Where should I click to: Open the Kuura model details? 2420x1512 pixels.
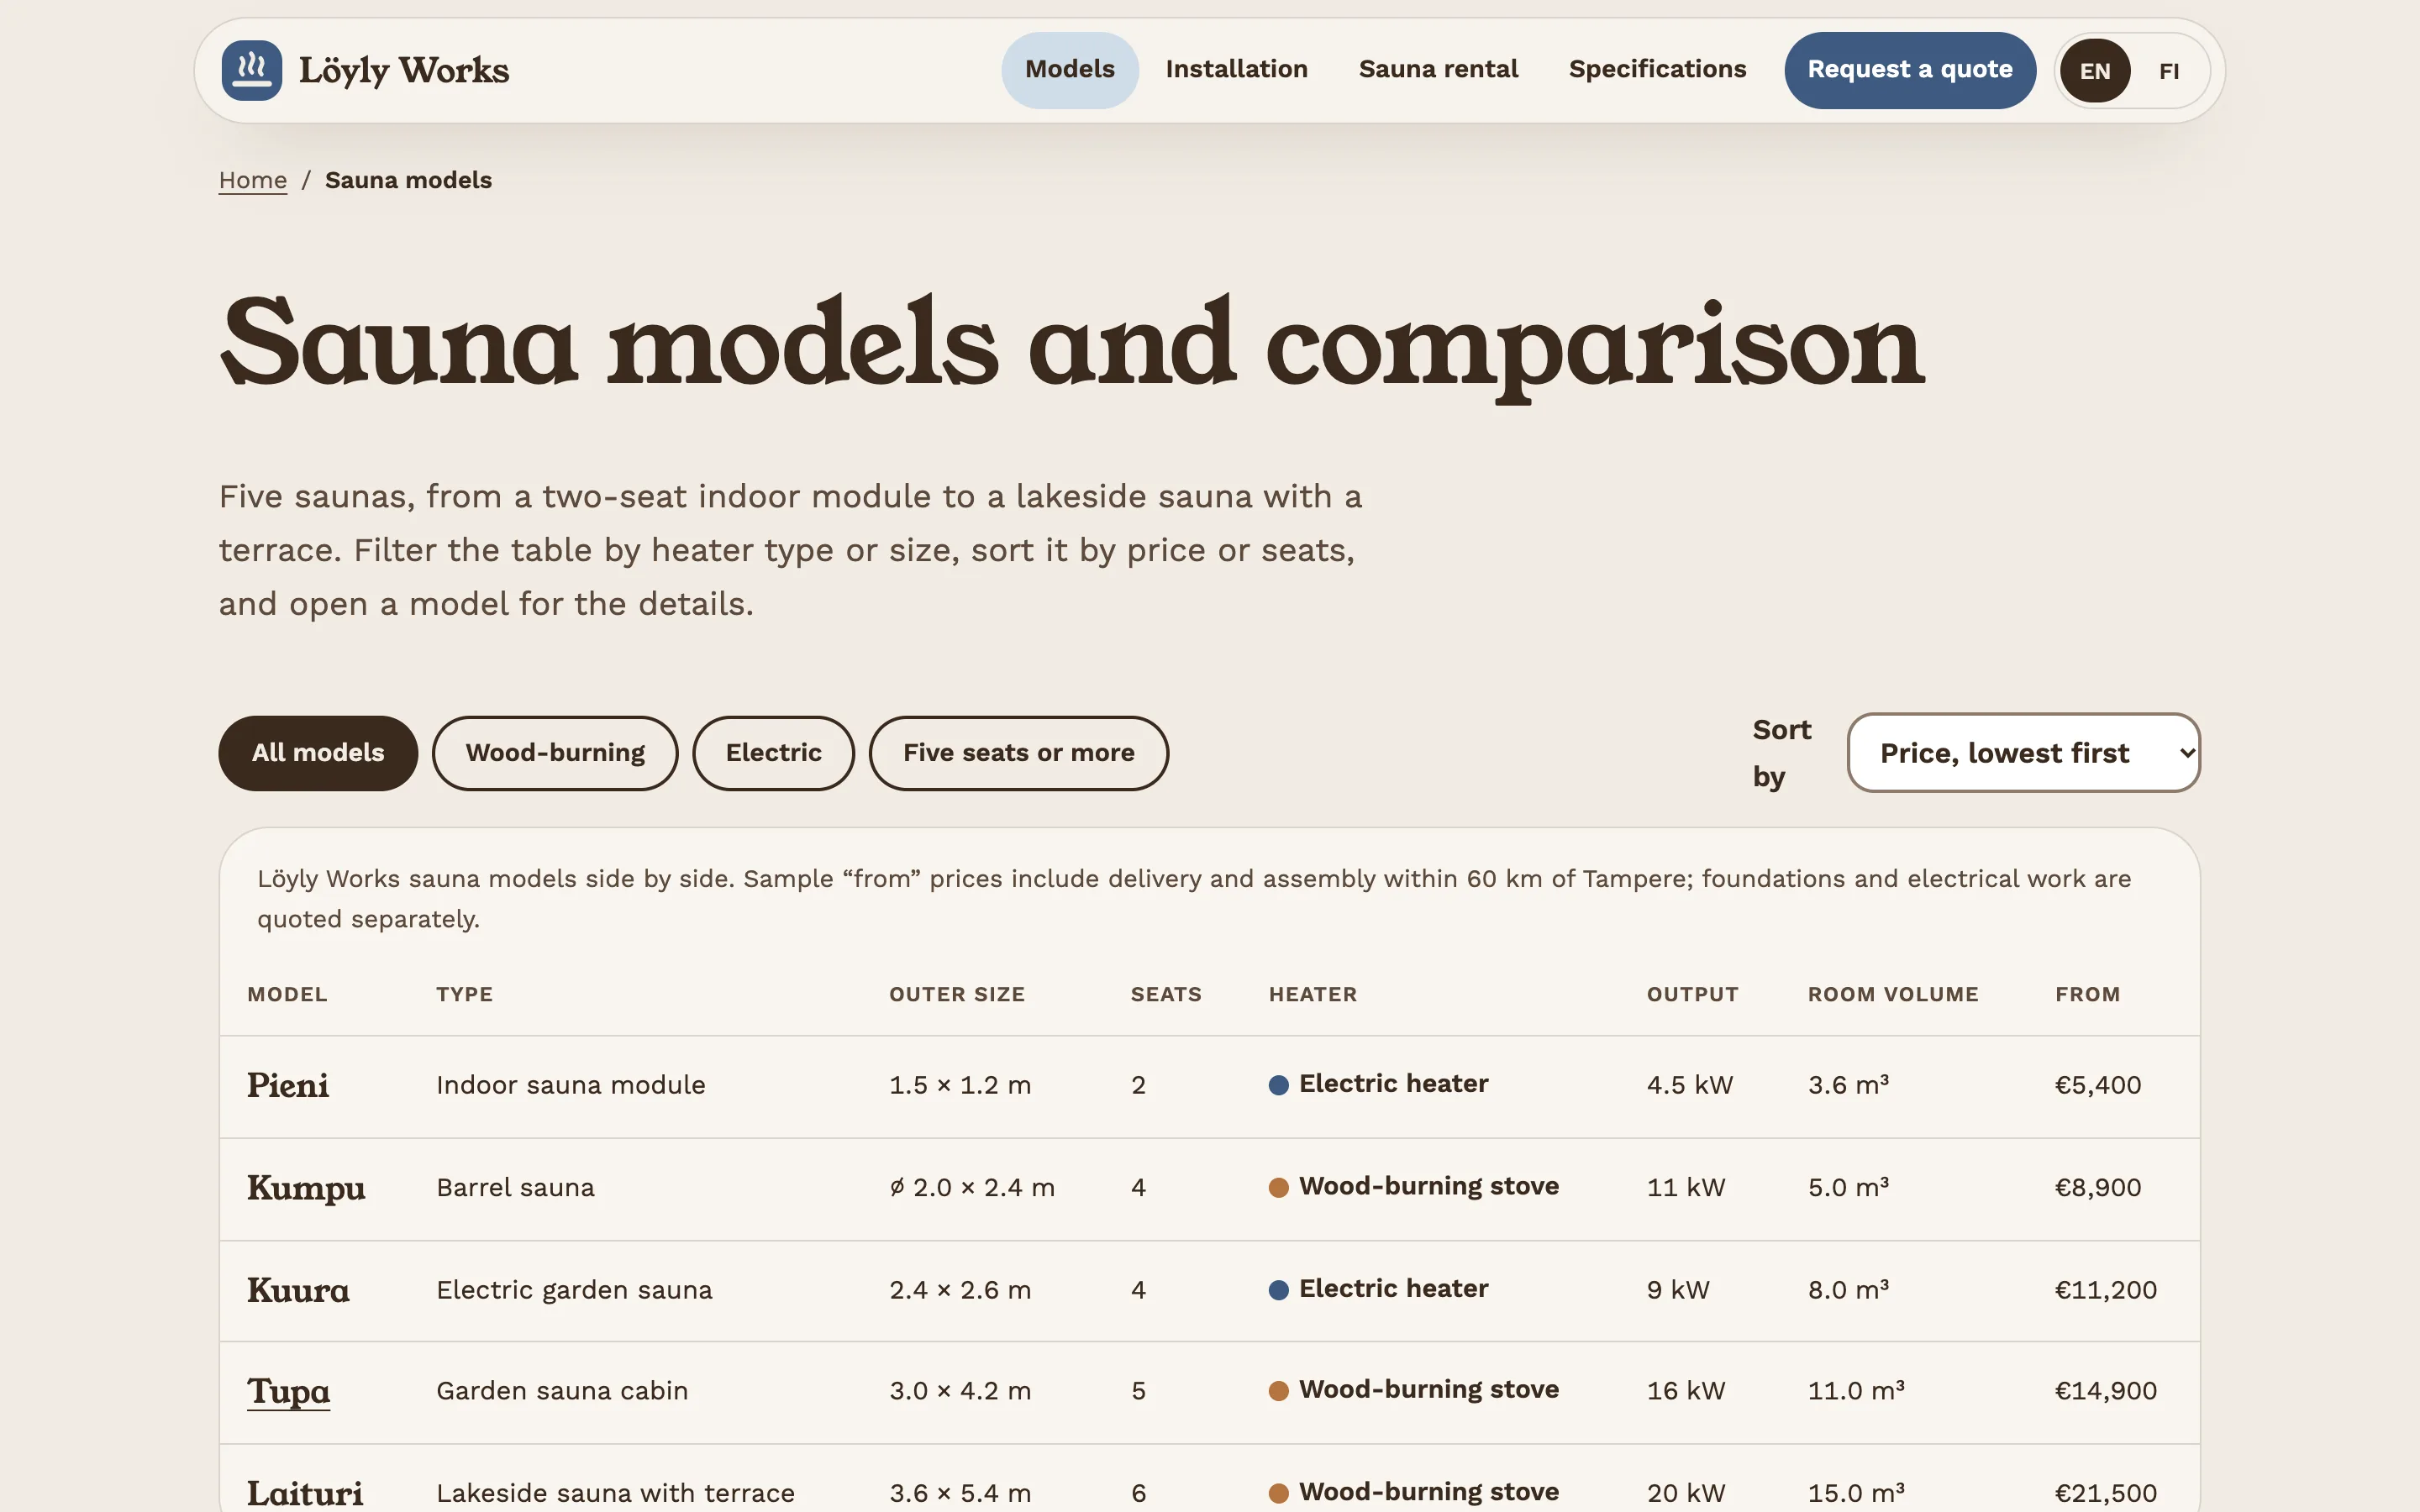(298, 1290)
